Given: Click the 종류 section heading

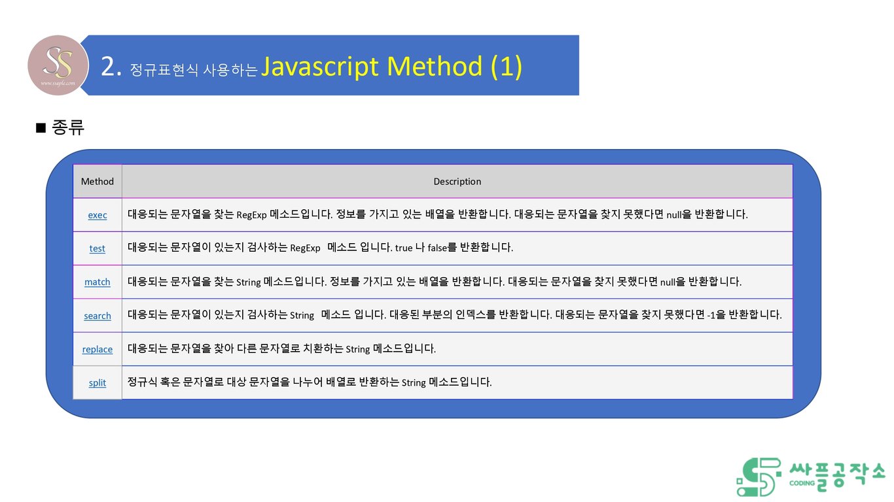Looking at the screenshot, I should click(68, 127).
